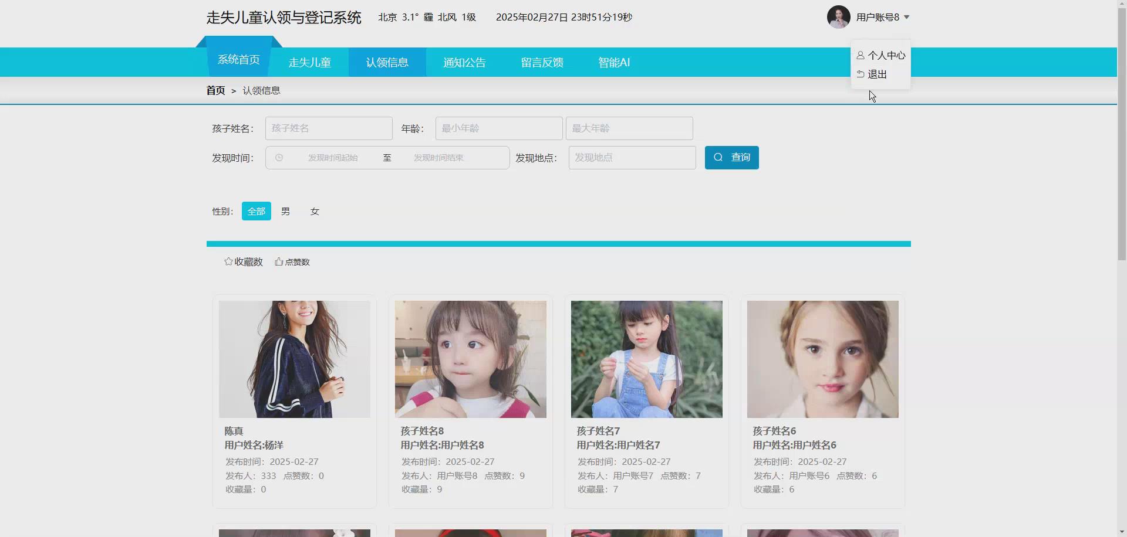
Task: Select the 全部 gender filter option
Action: [255, 211]
